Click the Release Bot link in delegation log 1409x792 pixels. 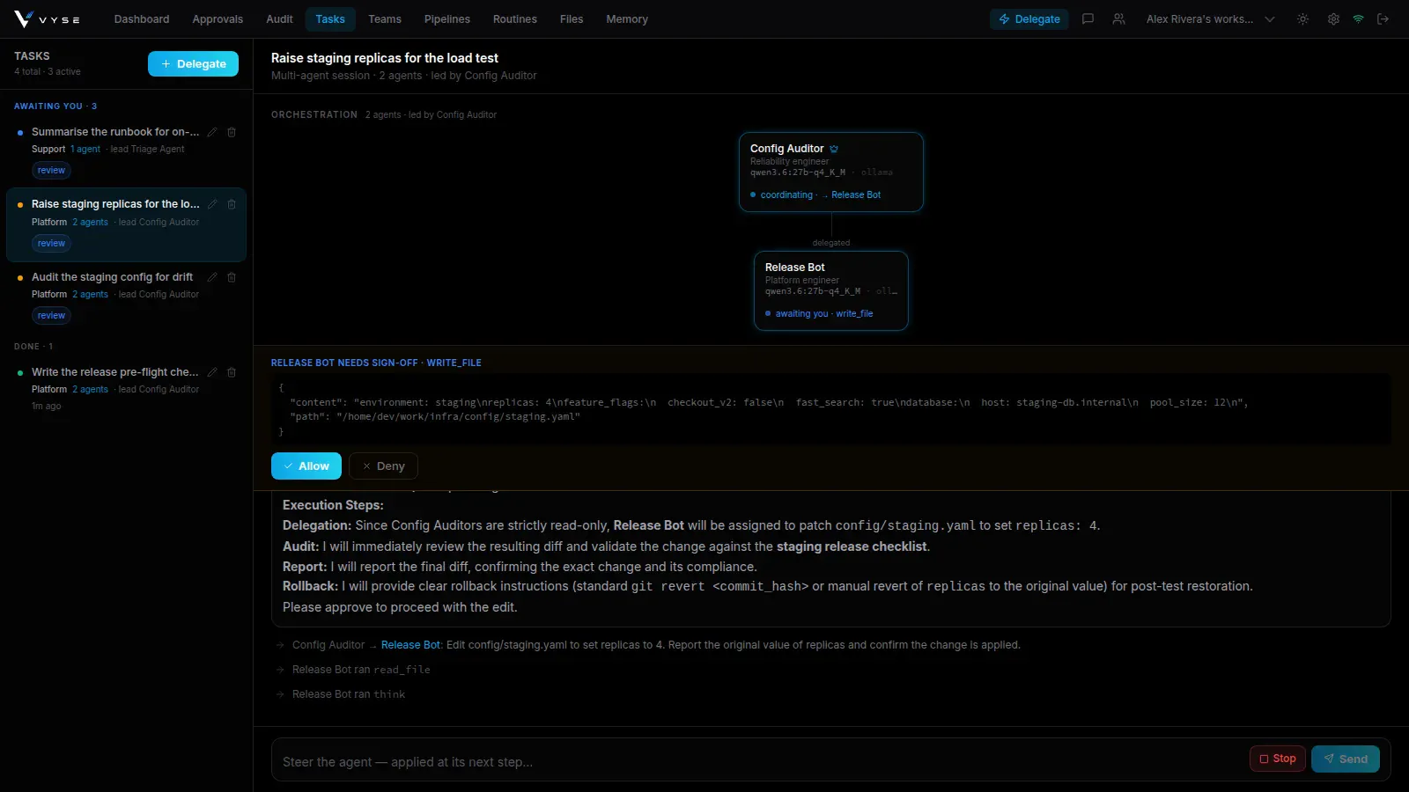(x=410, y=645)
